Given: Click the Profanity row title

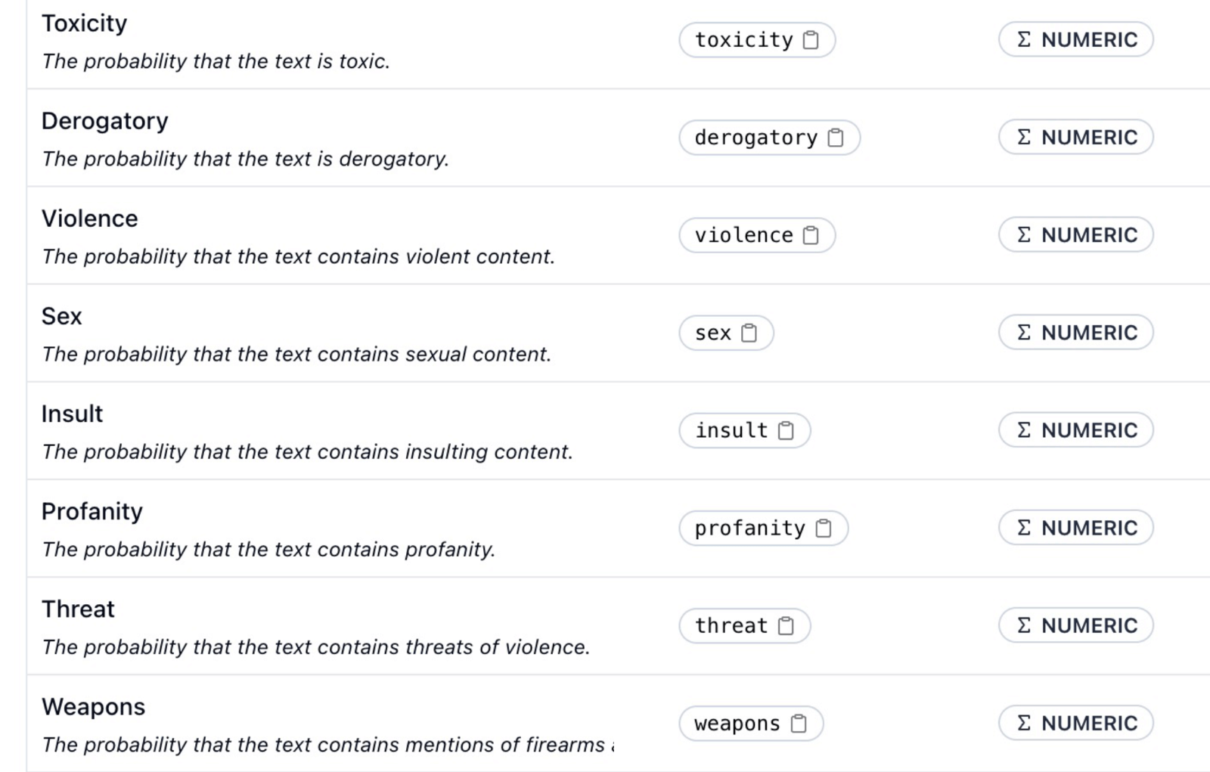Looking at the screenshot, I should 92,512.
